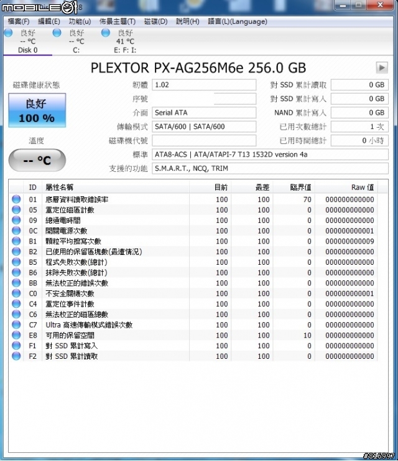This screenshot has width=398, height=461.
Task: Click the transfer mode field SATA/600 | SATA/600
Action: click(x=204, y=126)
